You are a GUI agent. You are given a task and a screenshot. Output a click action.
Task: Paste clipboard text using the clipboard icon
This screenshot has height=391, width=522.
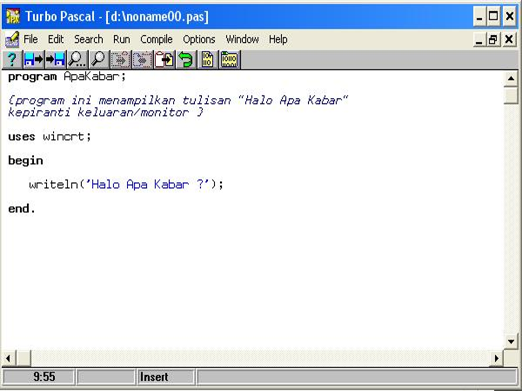[x=163, y=60]
